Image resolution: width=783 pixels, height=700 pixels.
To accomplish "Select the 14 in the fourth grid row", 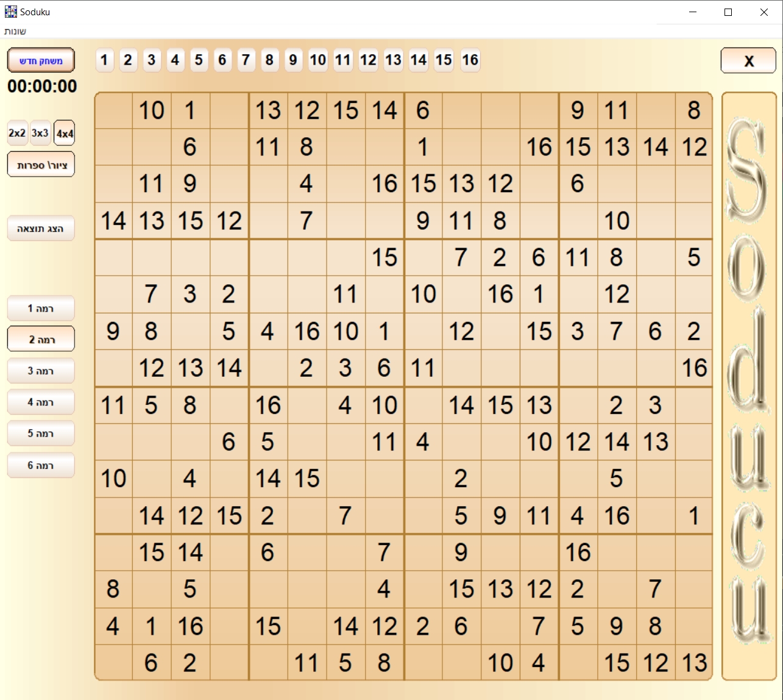I will pyautogui.click(x=113, y=221).
